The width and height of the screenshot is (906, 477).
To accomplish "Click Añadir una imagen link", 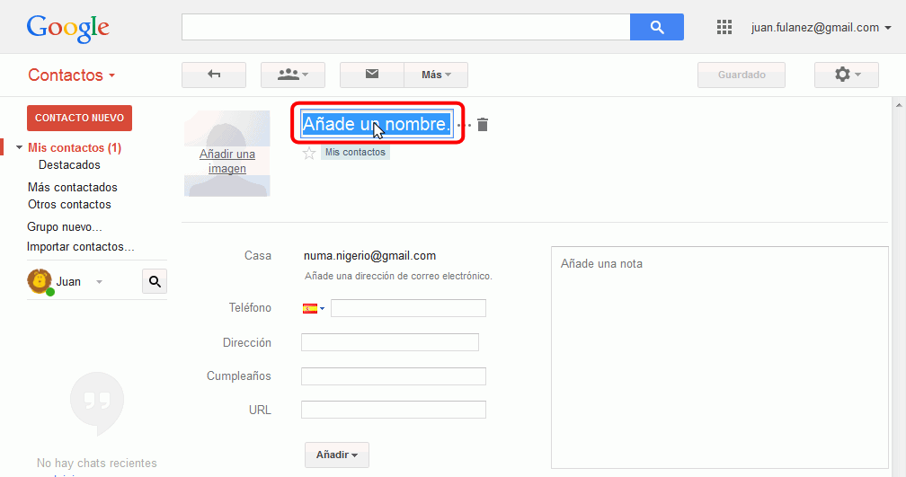I will (227, 161).
